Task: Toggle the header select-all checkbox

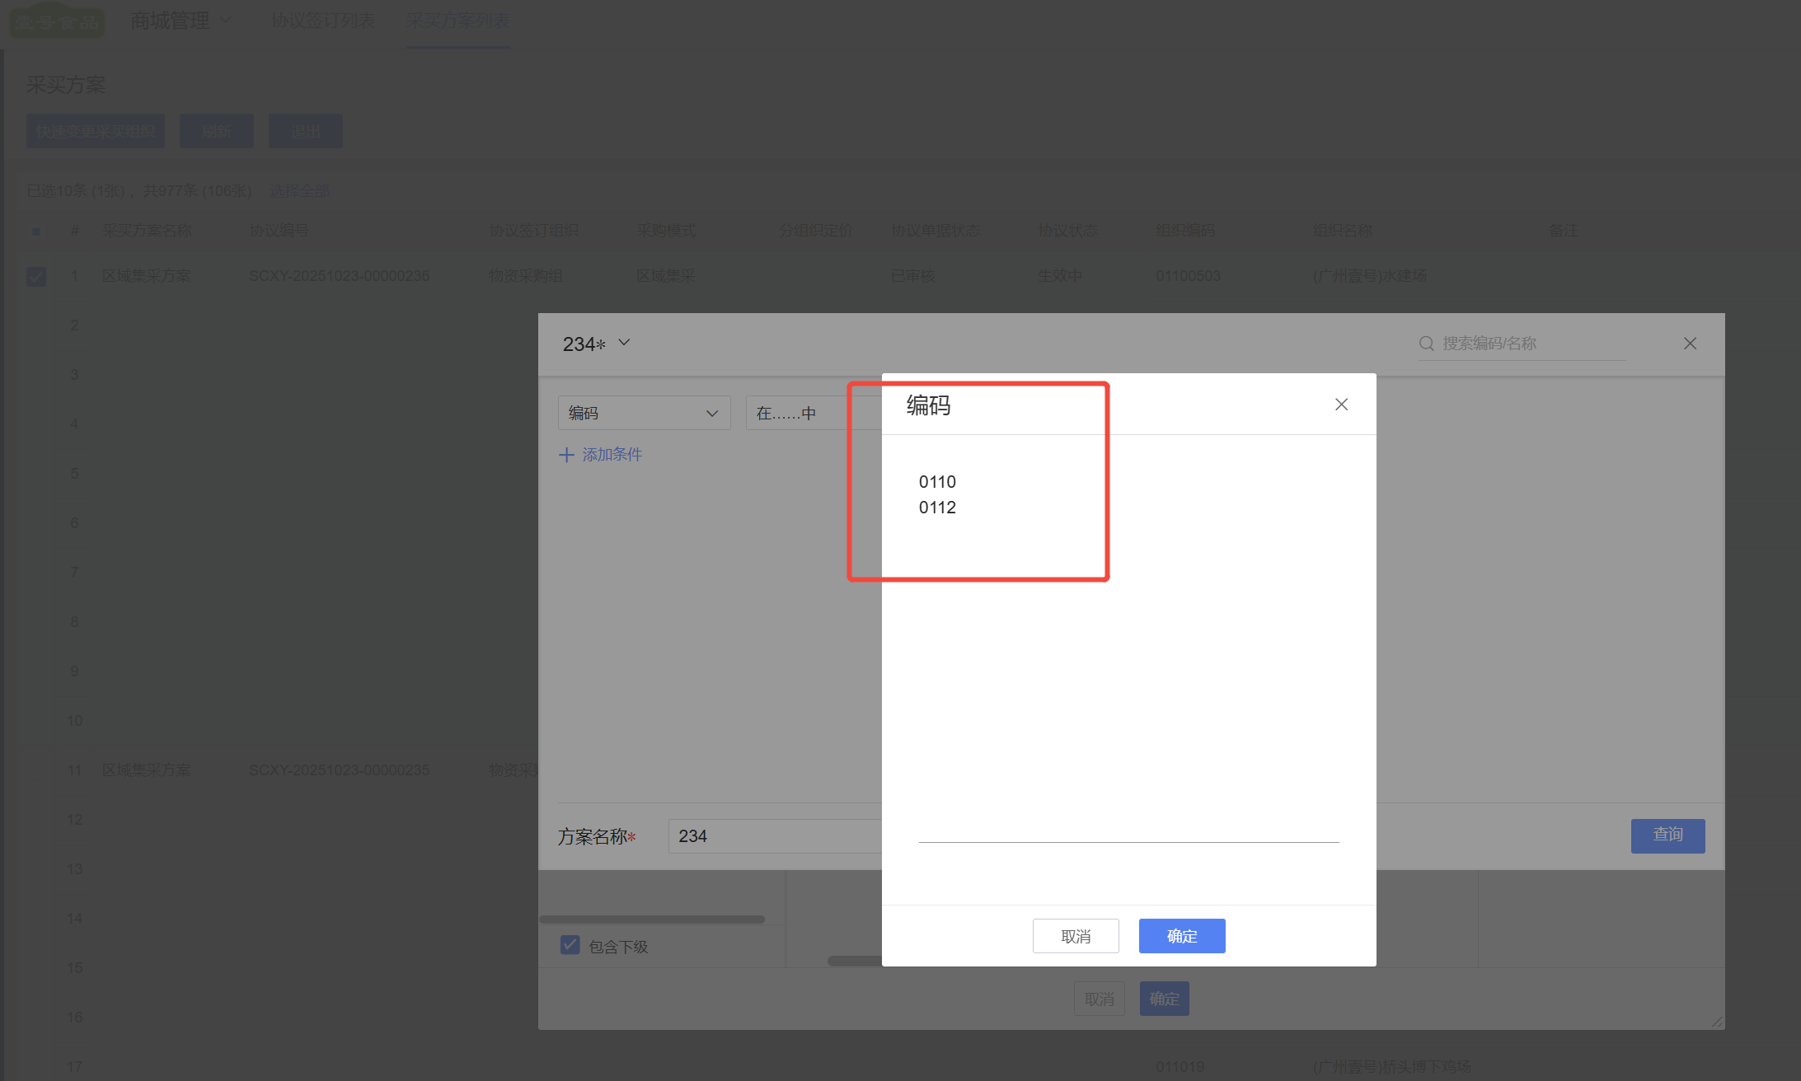Action: coord(36,232)
